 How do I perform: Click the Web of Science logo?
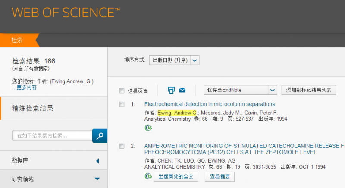(66, 13)
